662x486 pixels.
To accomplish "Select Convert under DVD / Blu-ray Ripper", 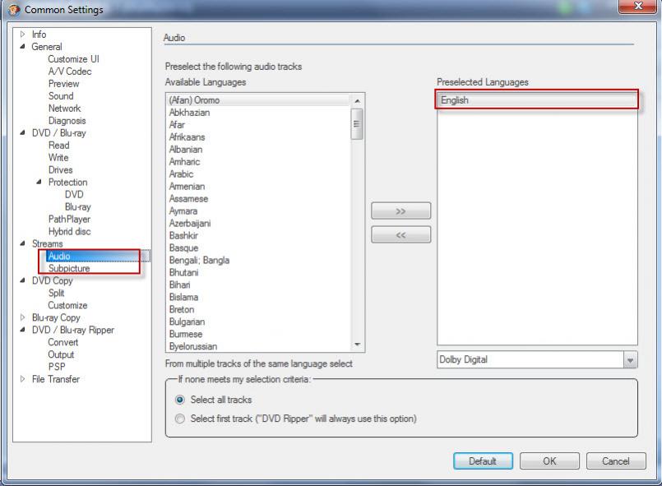I will point(62,342).
